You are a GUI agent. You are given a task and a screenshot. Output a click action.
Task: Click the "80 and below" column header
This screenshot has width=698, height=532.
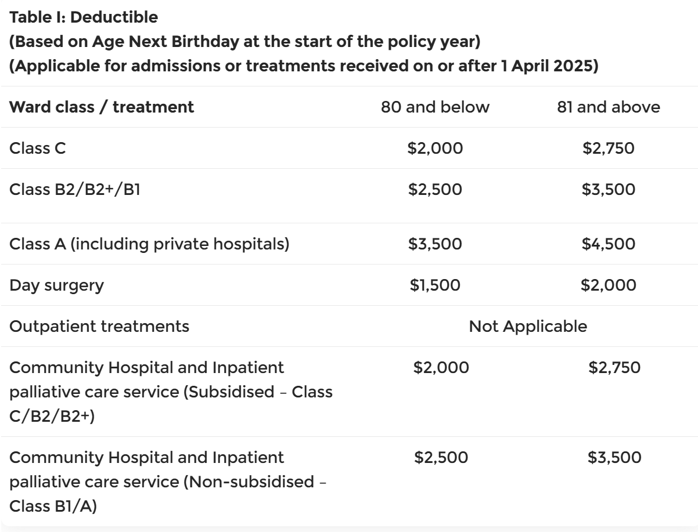point(435,107)
